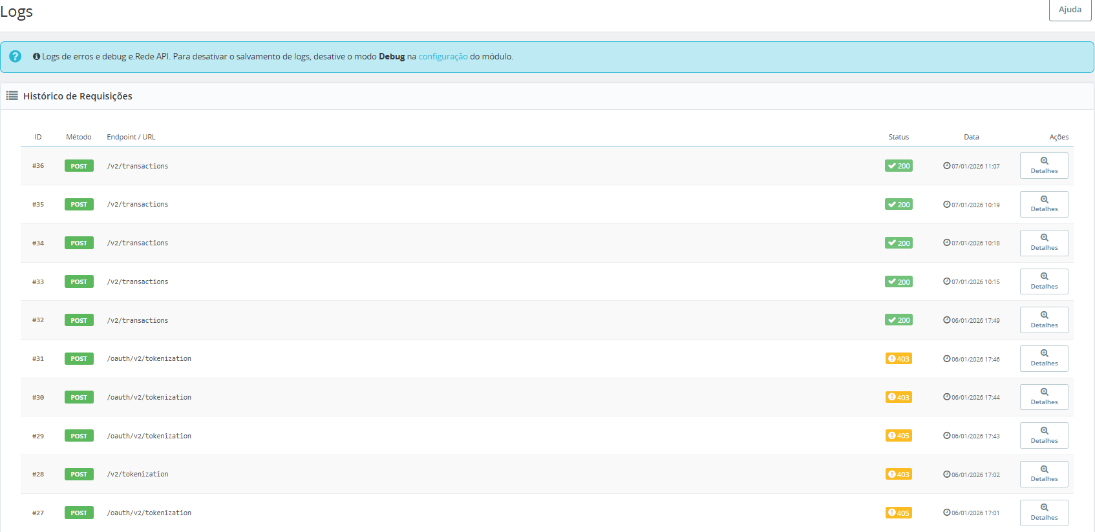Select the /v2/tokenization endpoint of log #28
Image resolution: width=1095 pixels, height=532 pixels.
138,475
